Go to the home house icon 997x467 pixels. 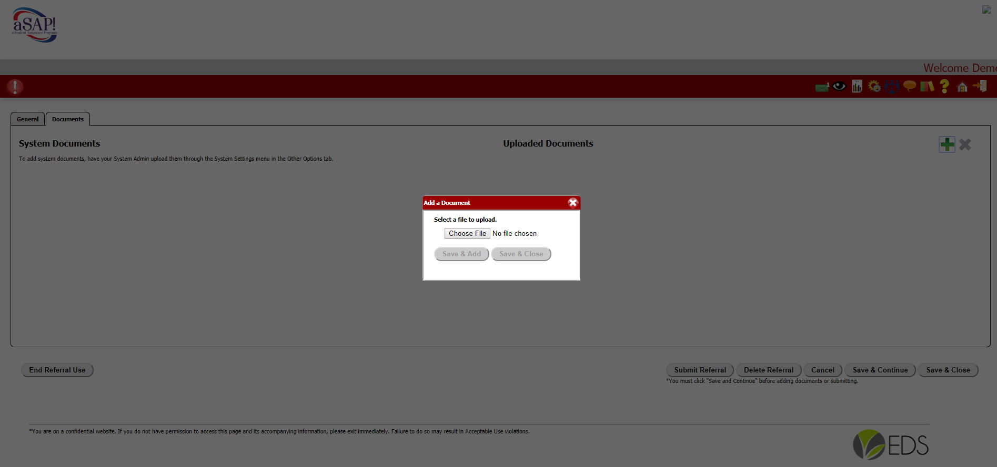click(x=962, y=87)
